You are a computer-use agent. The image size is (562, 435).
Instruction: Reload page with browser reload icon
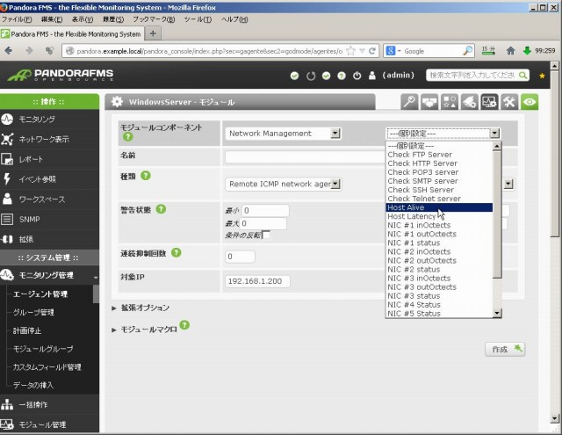[372, 51]
